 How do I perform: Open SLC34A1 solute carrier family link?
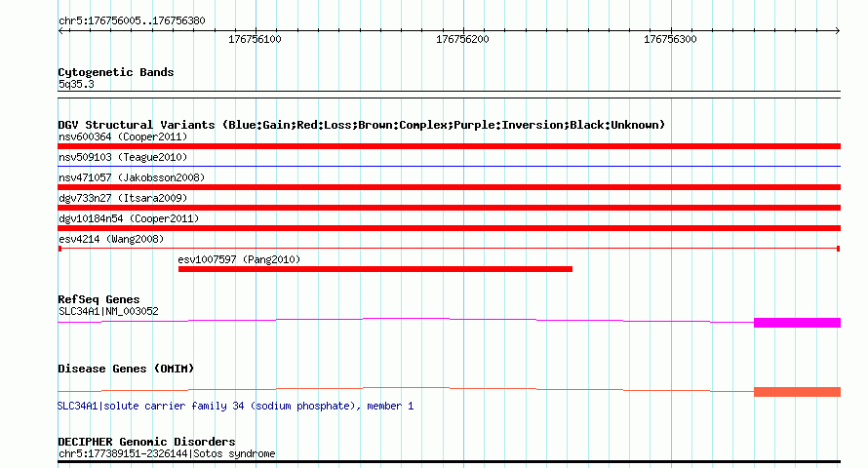click(235, 406)
